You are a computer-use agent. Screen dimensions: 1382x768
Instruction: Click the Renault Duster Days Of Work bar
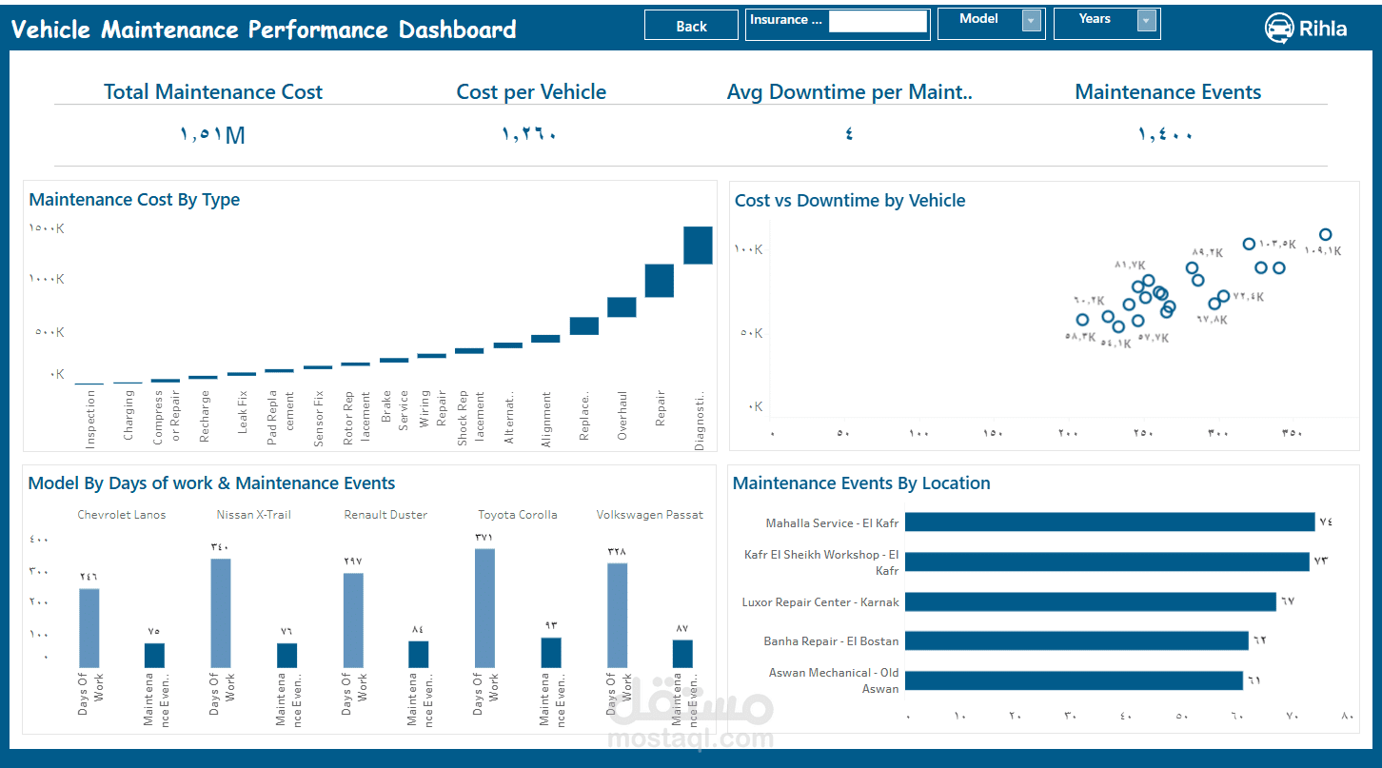tap(353, 620)
